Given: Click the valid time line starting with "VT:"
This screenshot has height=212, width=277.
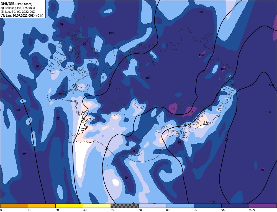Looking at the screenshot, I should tap(22, 16).
